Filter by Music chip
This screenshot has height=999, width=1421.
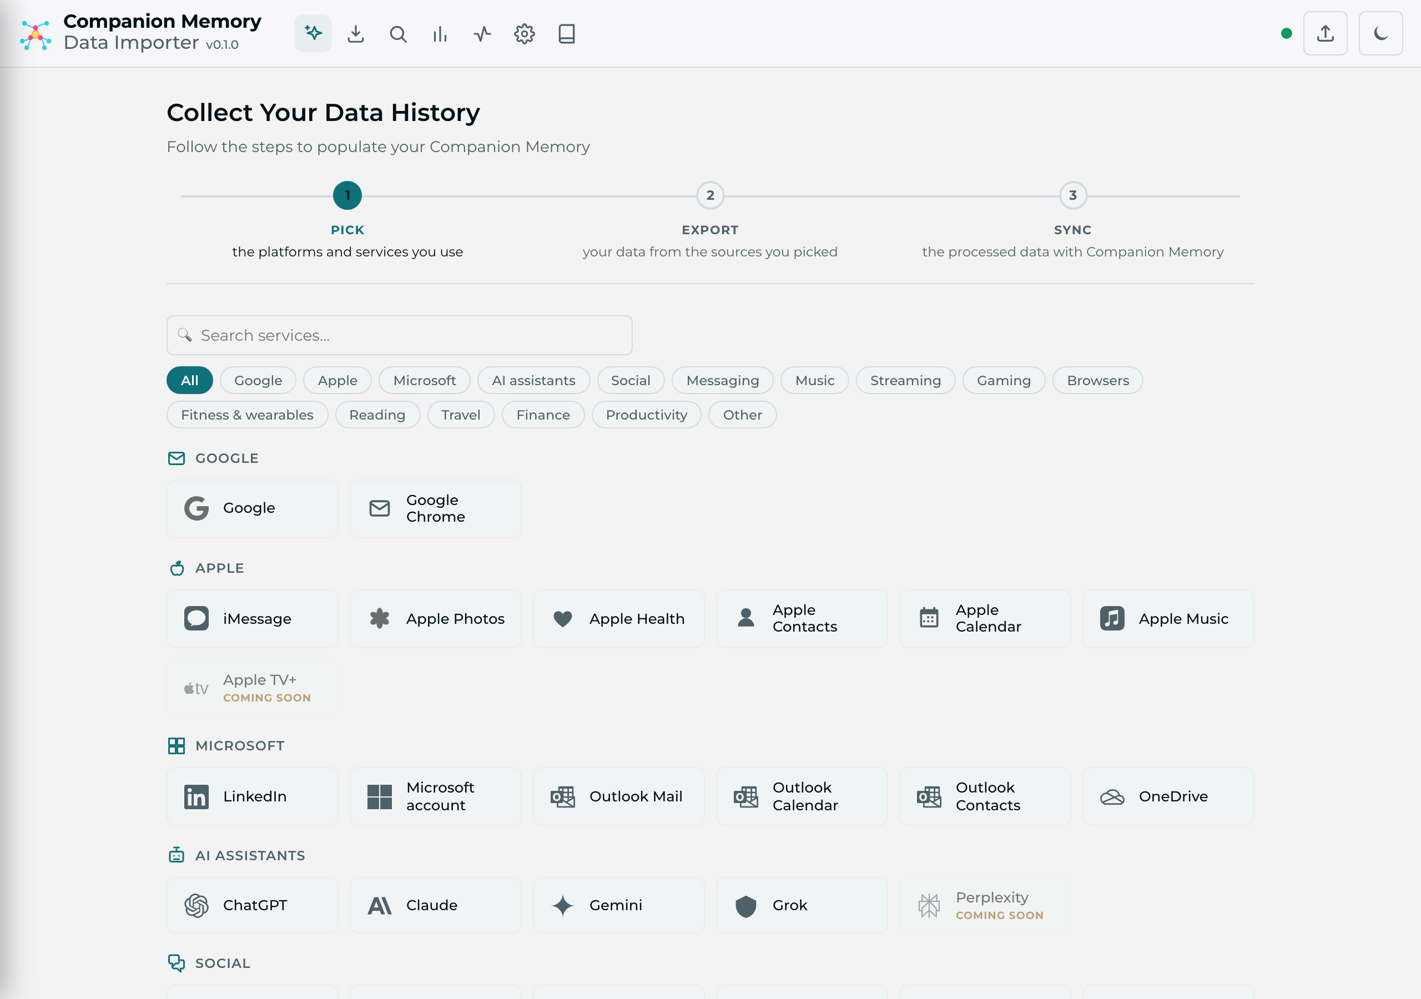[814, 380]
